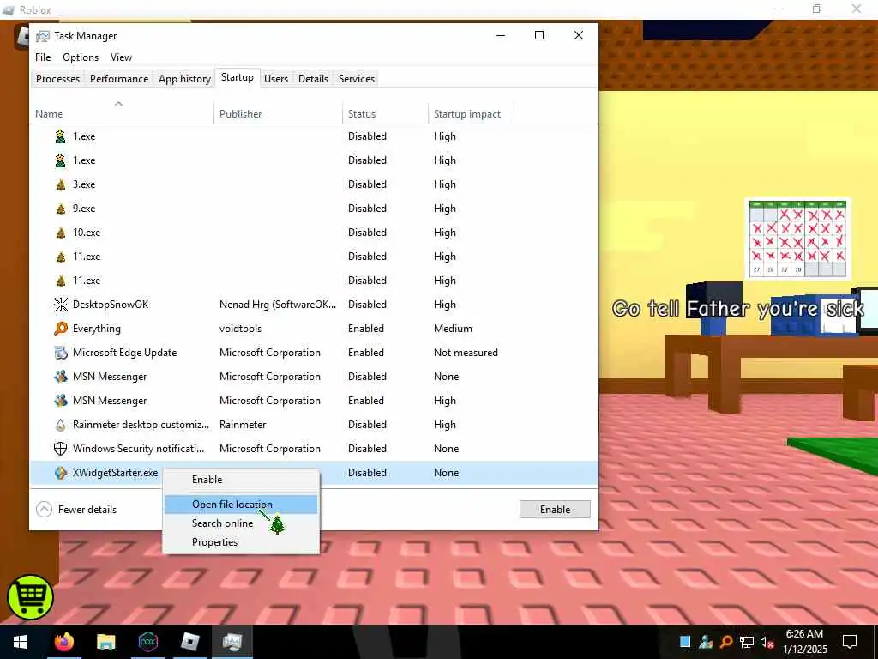Image resolution: width=878 pixels, height=659 pixels.
Task: Open the Nox app from the taskbar
Action: [147, 642]
